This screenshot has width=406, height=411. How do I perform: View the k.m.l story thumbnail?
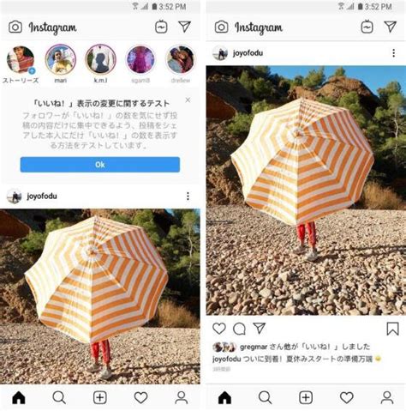pos(100,59)
